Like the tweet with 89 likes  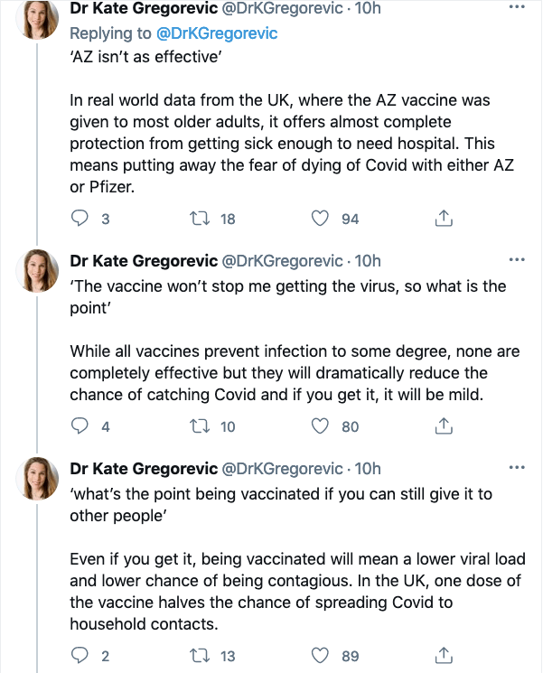point(319,657)
